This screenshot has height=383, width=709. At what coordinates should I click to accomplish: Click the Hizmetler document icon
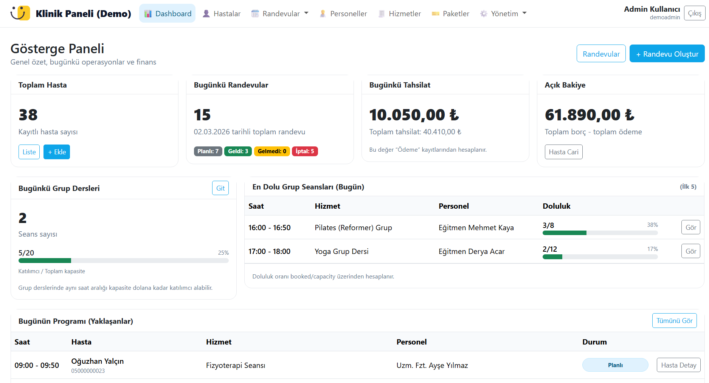(x=382, y=14)
